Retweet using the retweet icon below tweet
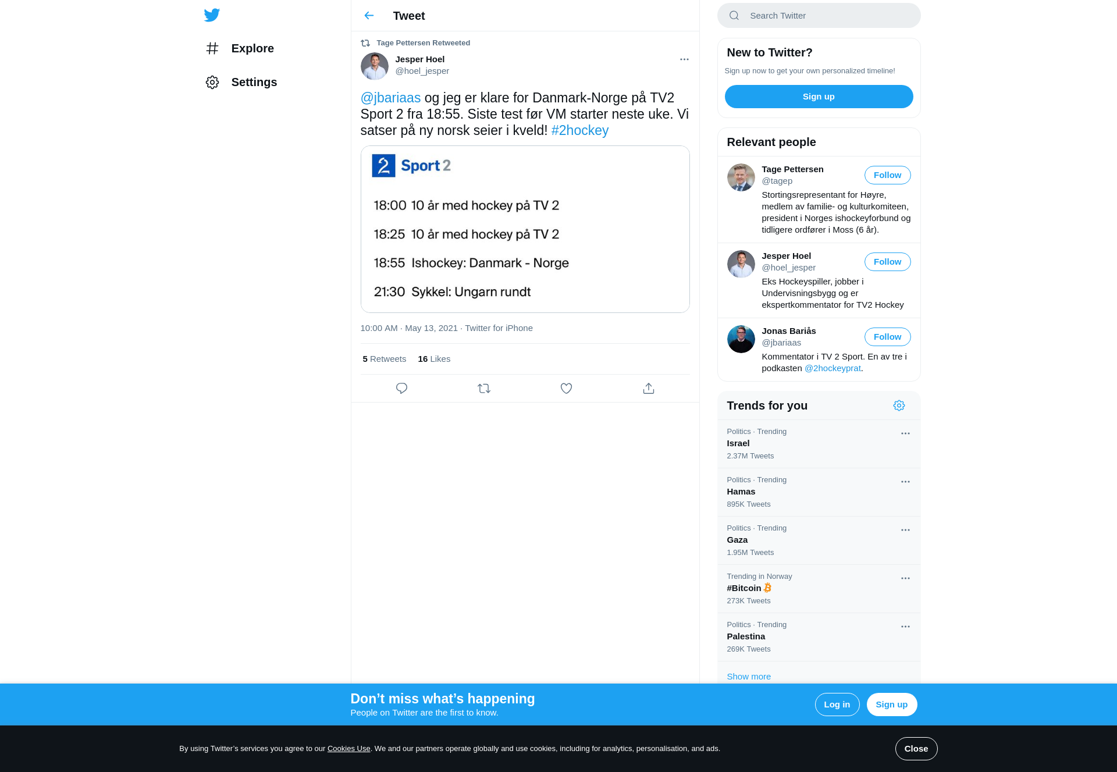This screenshot has width=1117, height=772. pyautogui.click(x=484, y=388)
